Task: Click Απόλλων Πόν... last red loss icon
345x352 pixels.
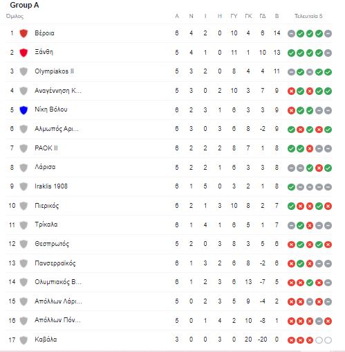Action: pyautogui.click(x=328, y=321)
